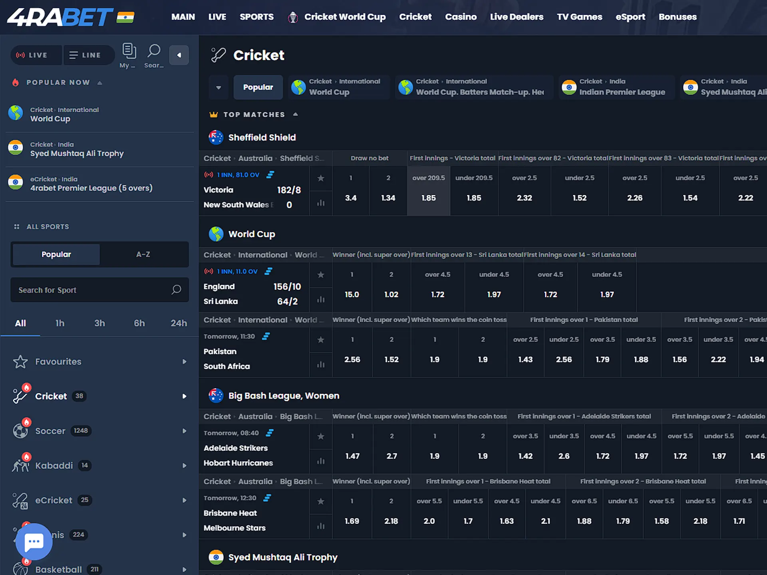This screenshot has width=767, height=575.
Task: Open Indian Premier League filter chip
Action: coord(617,87)
